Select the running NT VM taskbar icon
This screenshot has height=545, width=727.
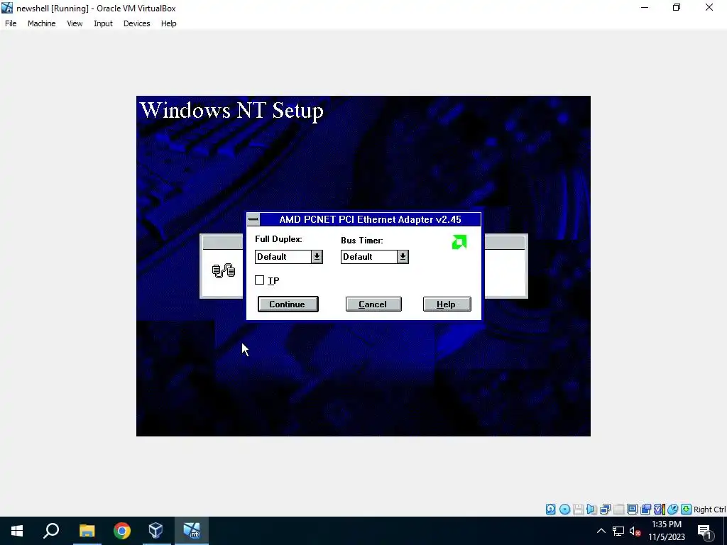[192, 531]
